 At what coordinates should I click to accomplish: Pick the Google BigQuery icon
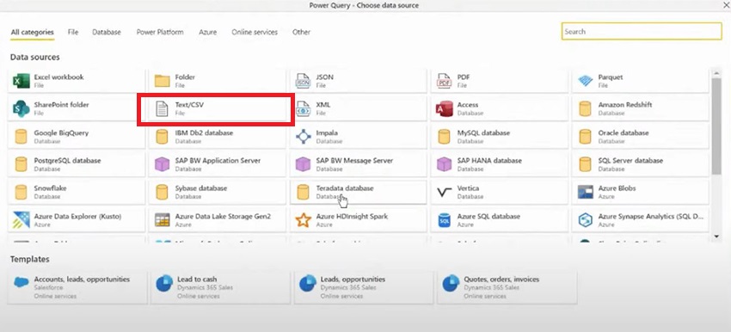coord(21,137)
